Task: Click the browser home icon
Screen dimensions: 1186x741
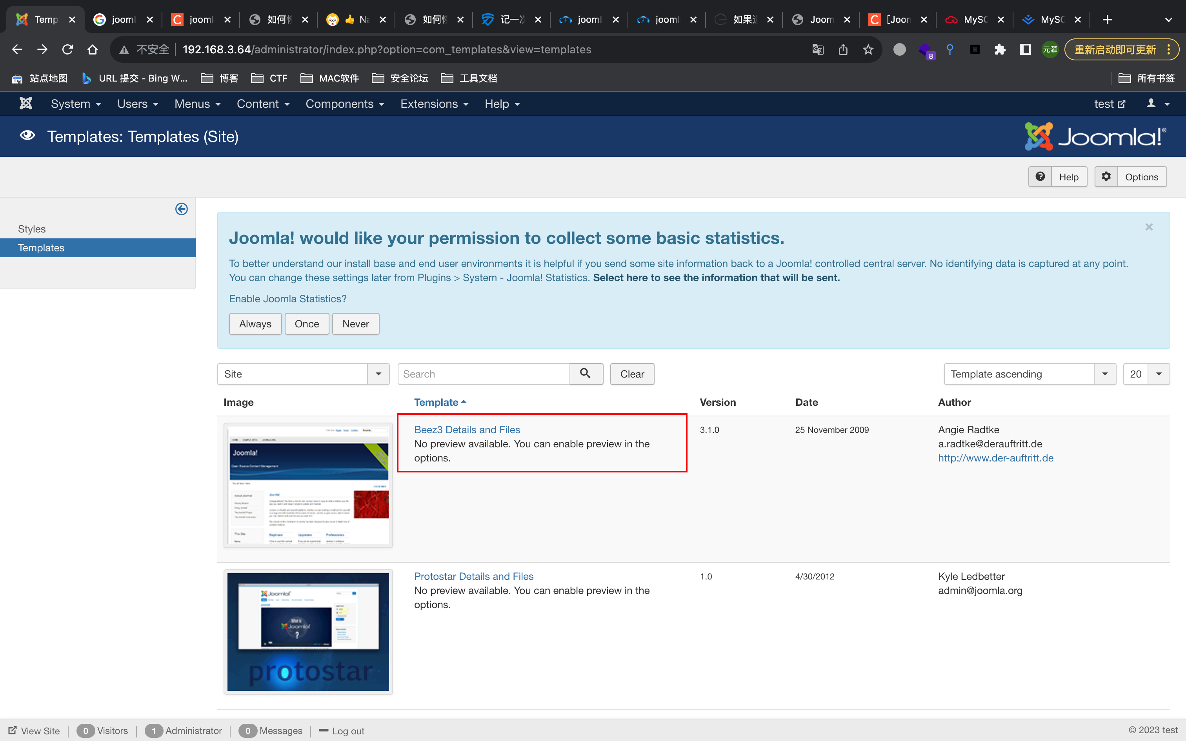Action: (93, 49)
